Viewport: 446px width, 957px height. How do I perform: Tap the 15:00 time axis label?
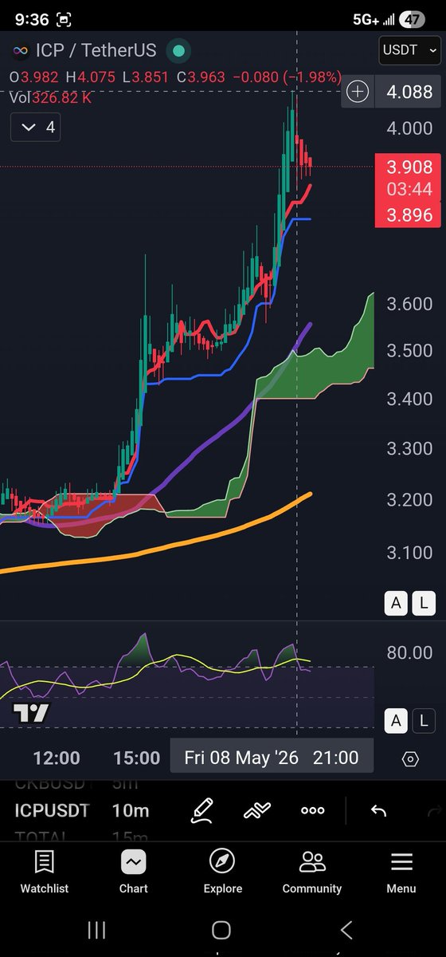(136, 758)
